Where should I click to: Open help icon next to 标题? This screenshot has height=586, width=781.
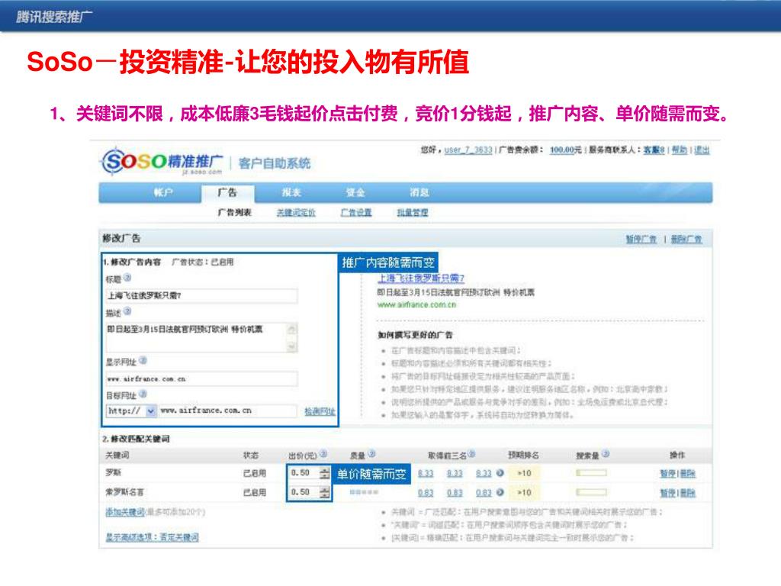tap(127, 278)
